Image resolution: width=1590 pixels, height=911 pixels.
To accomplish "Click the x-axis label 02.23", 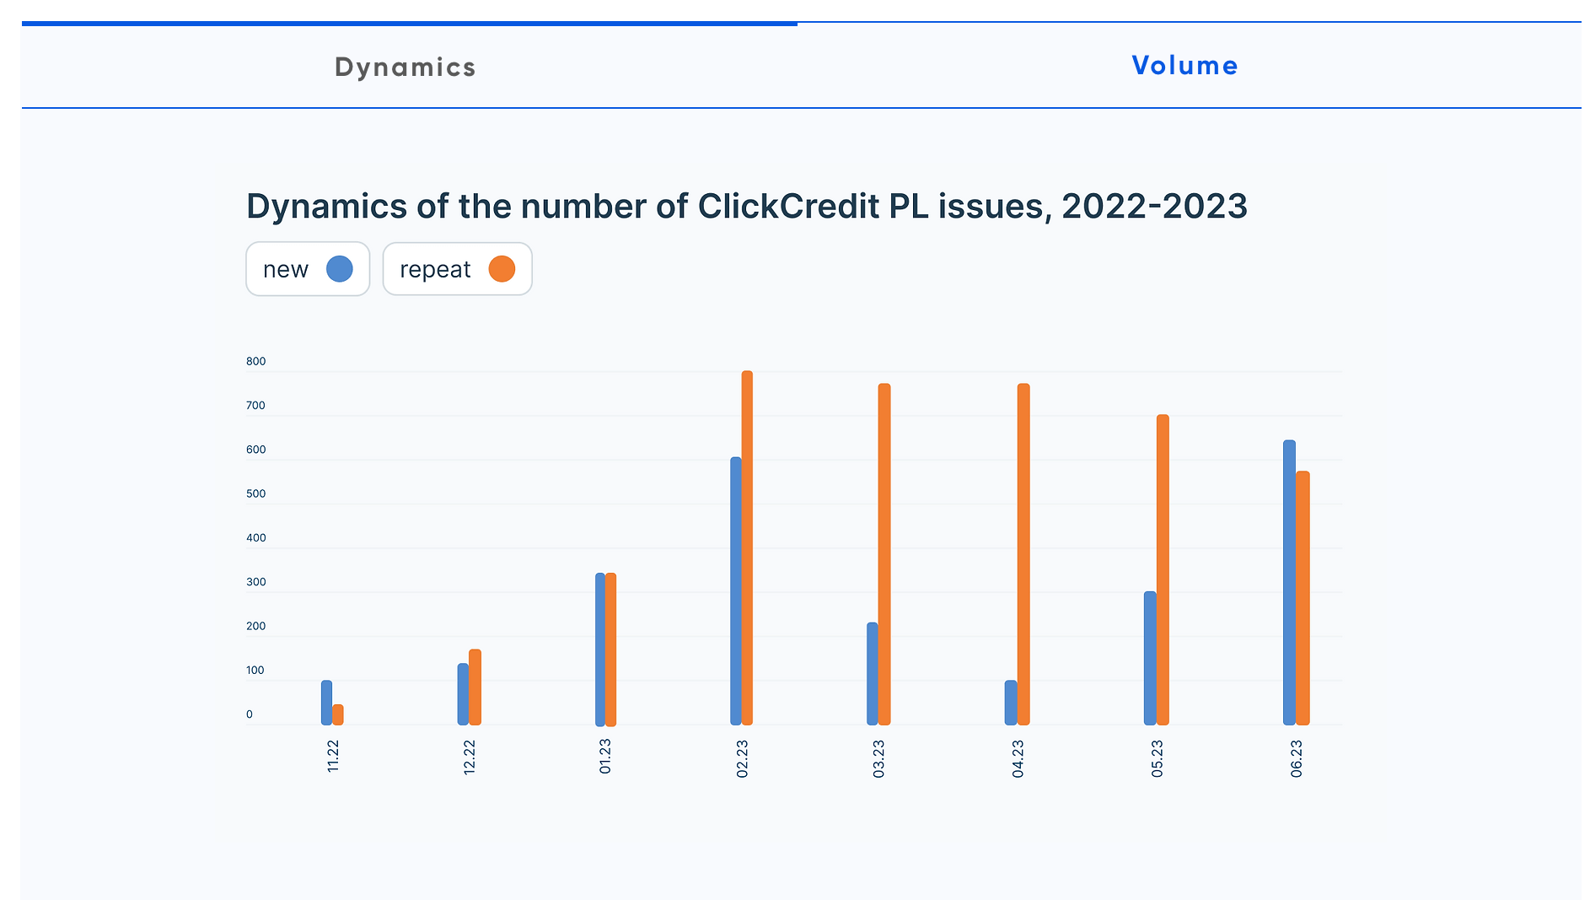I will 742,758.
